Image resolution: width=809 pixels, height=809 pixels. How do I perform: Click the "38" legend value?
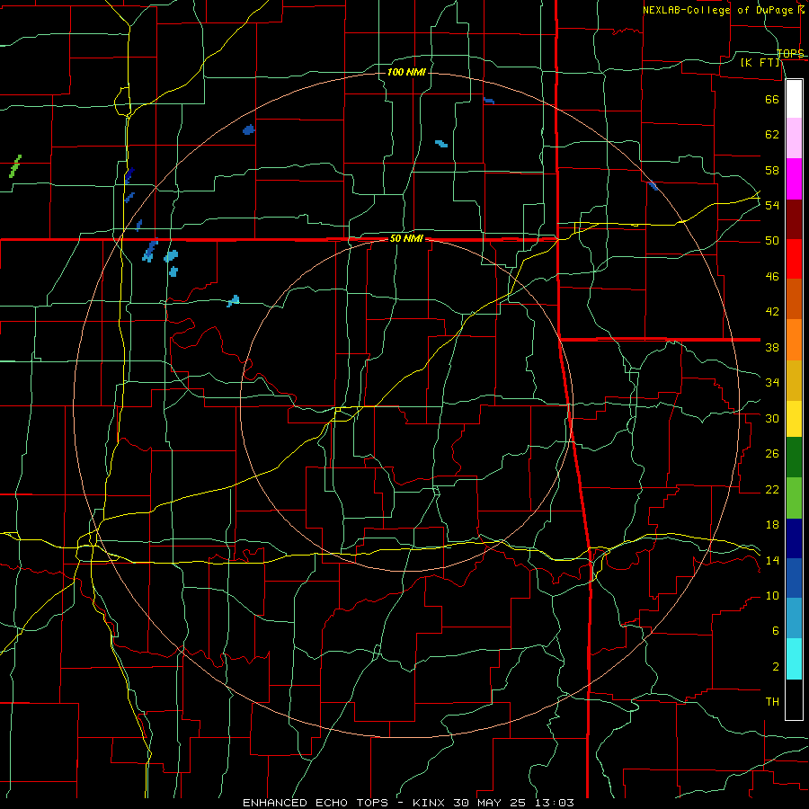point(772,347)
